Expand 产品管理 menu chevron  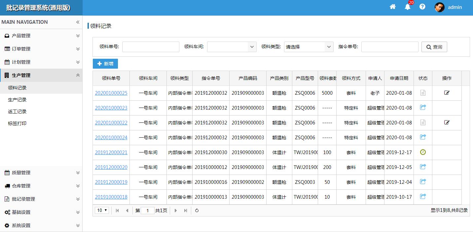[78, 36]
